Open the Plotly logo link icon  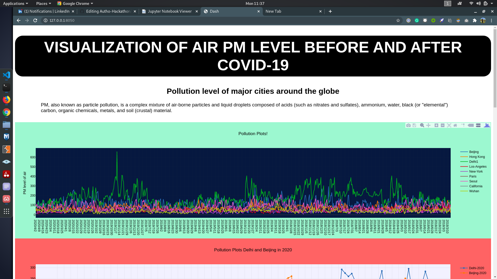487,125
